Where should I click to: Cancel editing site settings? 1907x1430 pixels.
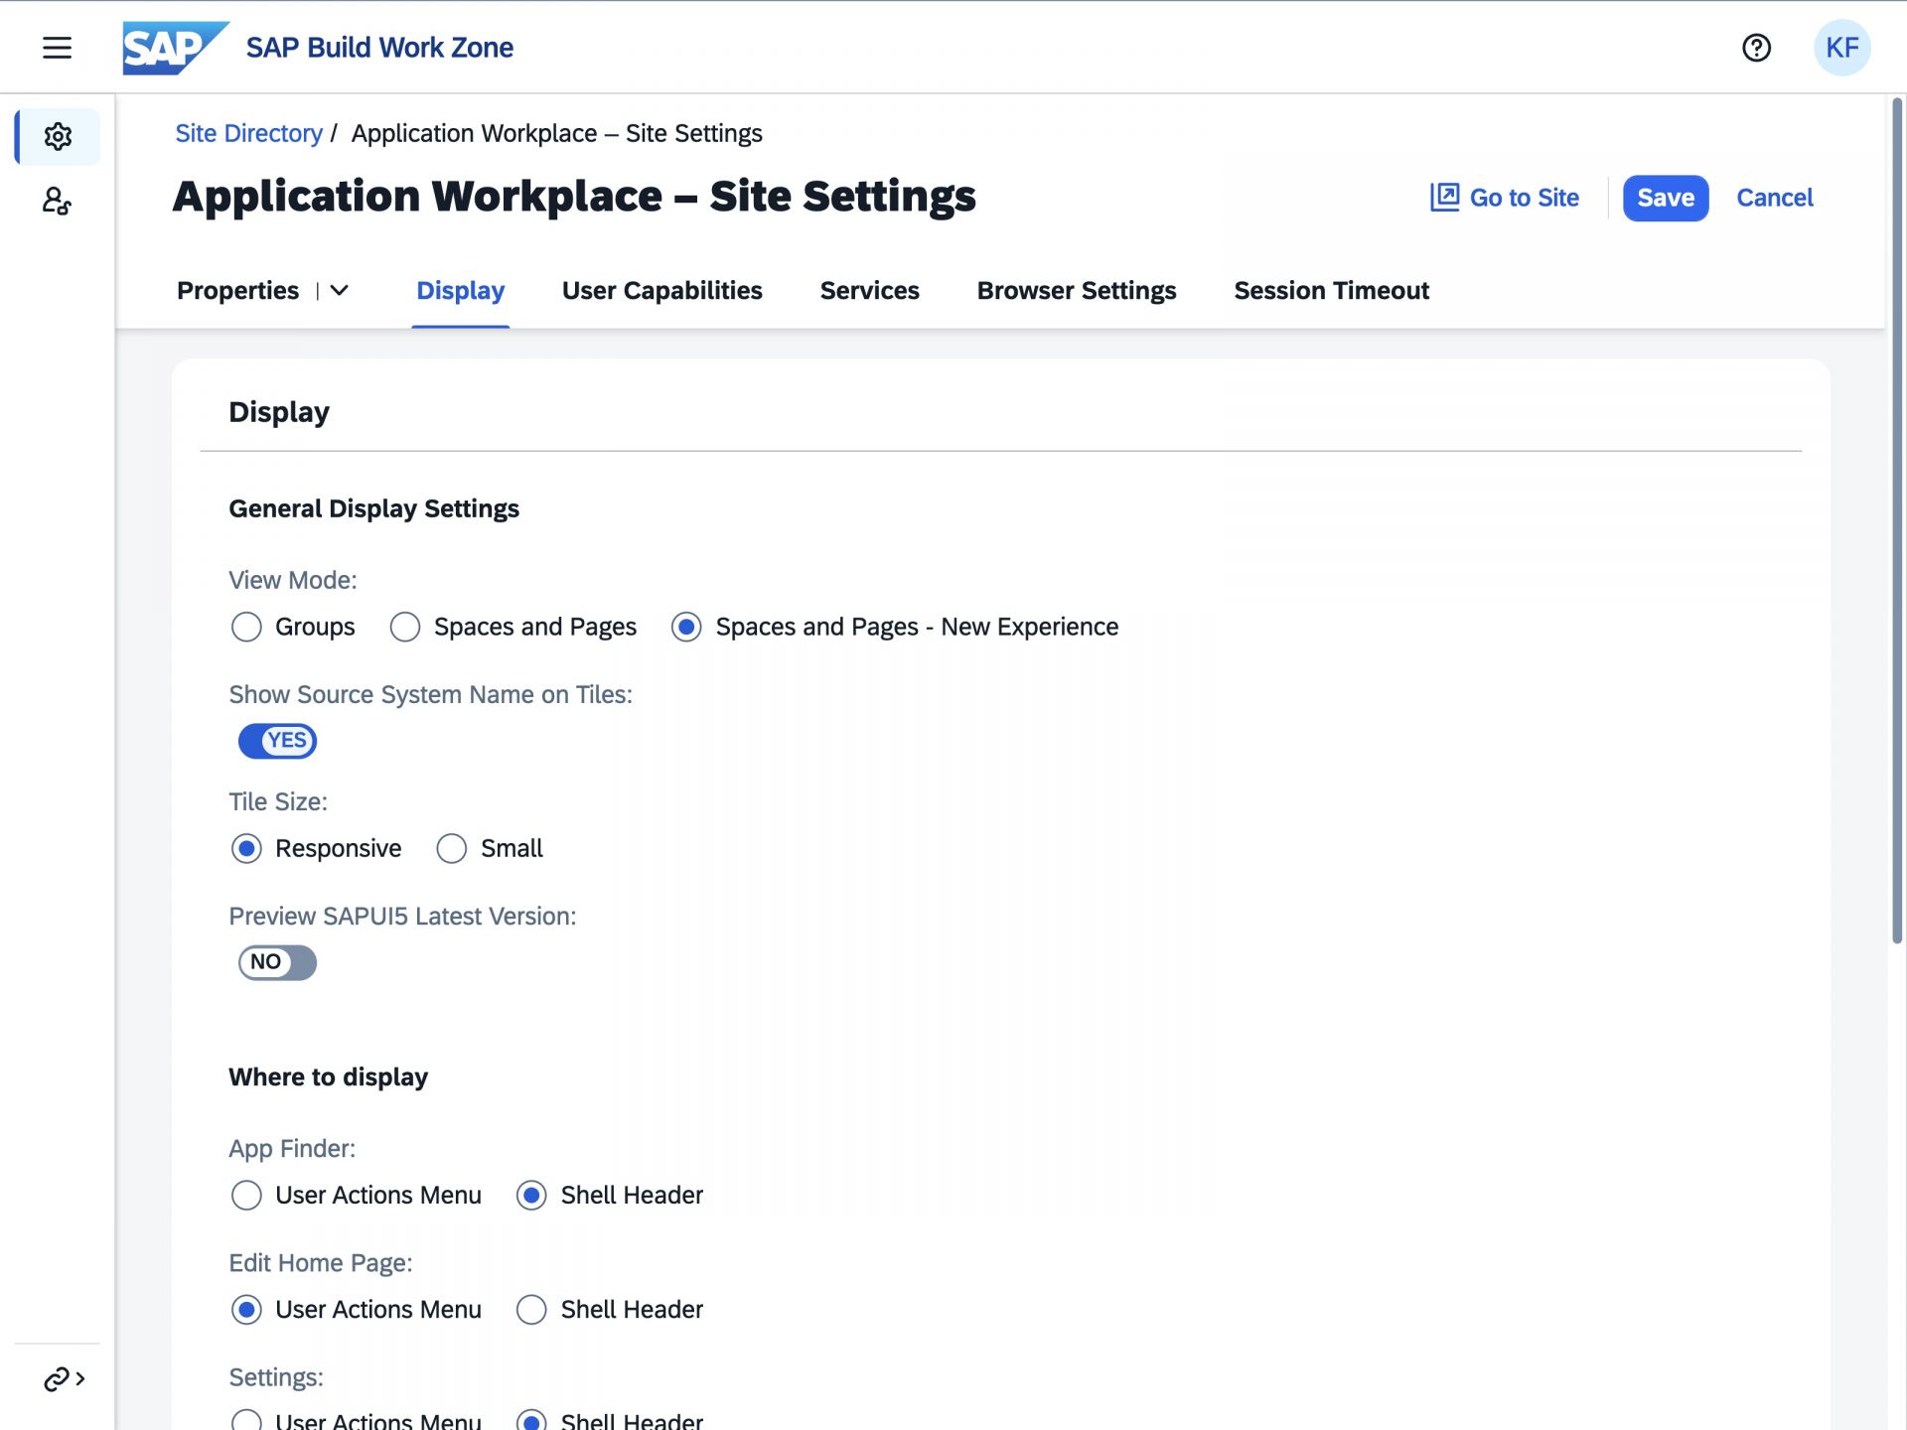(1774, 198)
